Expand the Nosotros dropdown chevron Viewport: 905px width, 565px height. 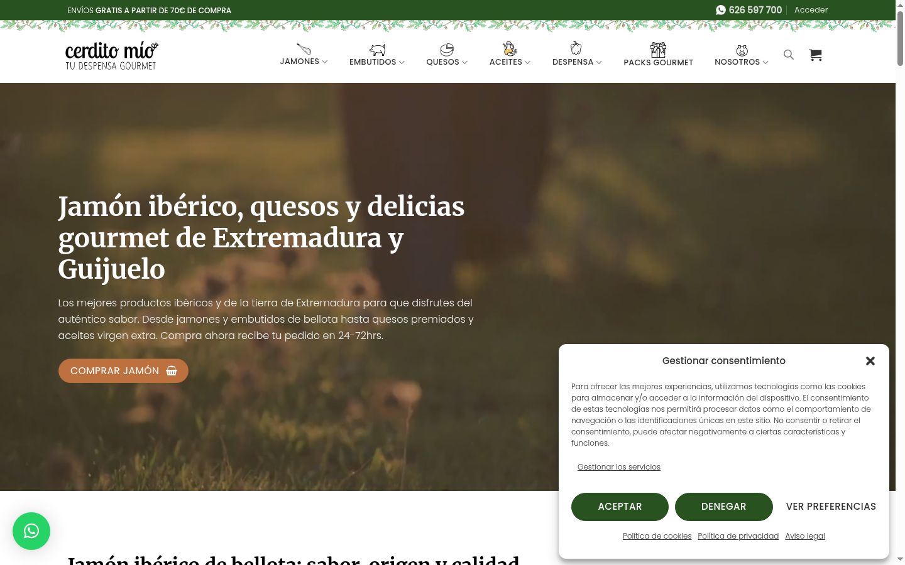tap(765, 63)
